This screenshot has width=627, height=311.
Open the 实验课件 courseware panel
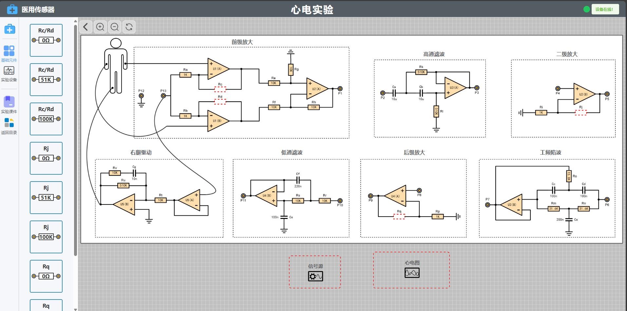[x=9, y=105]
